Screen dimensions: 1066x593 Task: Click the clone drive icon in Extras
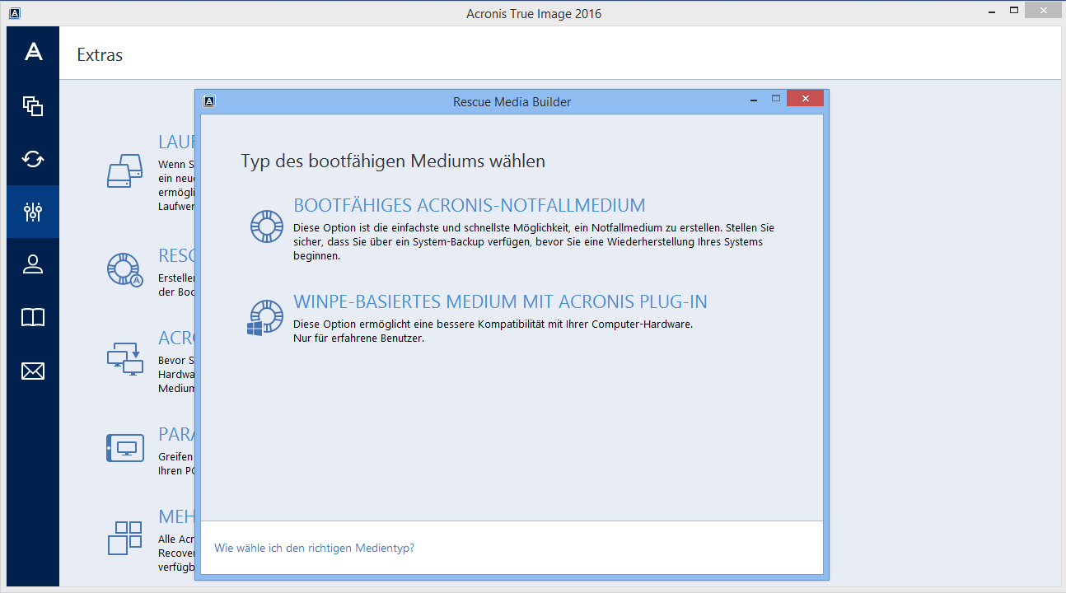[x=124, y=171]
